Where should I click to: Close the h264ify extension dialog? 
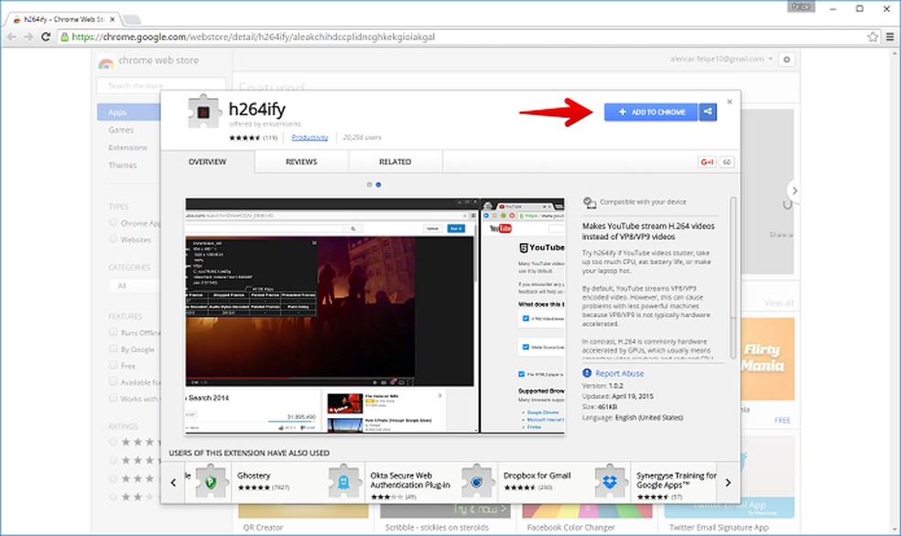[x=729, y=102]
